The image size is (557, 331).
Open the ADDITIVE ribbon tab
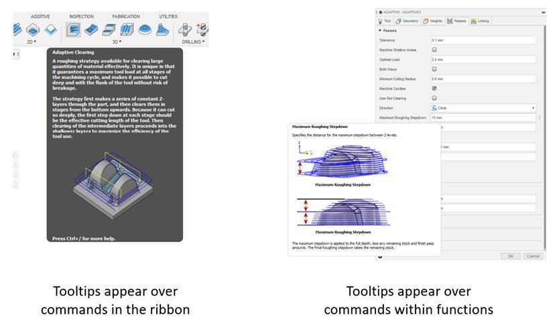40,17
